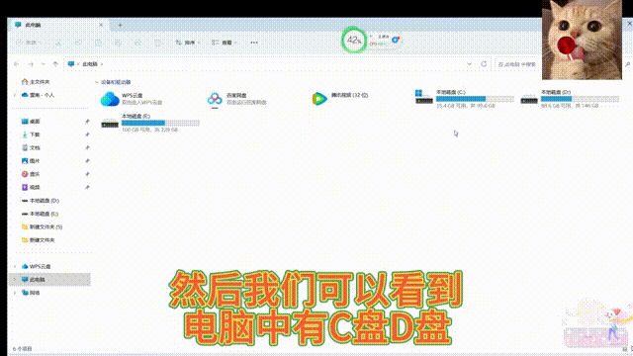This screenshot has width=633, height=356.
Task: Click the pin icon next to 下载
Action: click(x=87, y=134)
